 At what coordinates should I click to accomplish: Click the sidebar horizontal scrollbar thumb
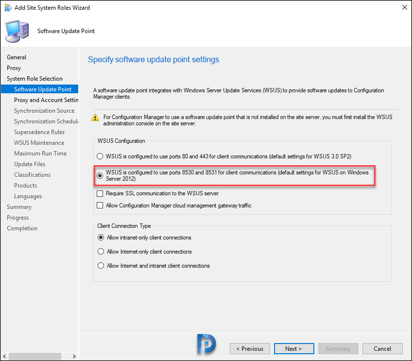(x=35, y=356)
